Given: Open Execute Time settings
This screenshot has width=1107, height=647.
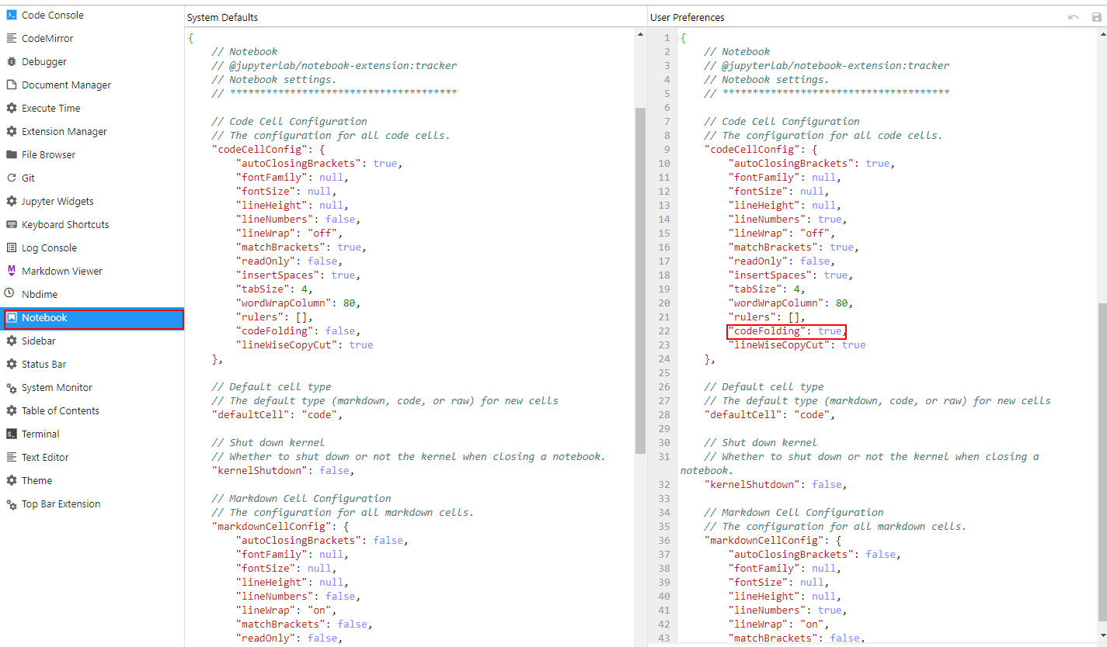Looking at the screenshot, I should click(x=13, y=108).
